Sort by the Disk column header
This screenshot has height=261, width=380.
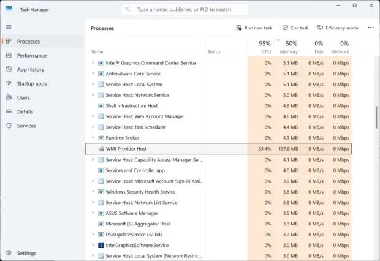(313, 47)
